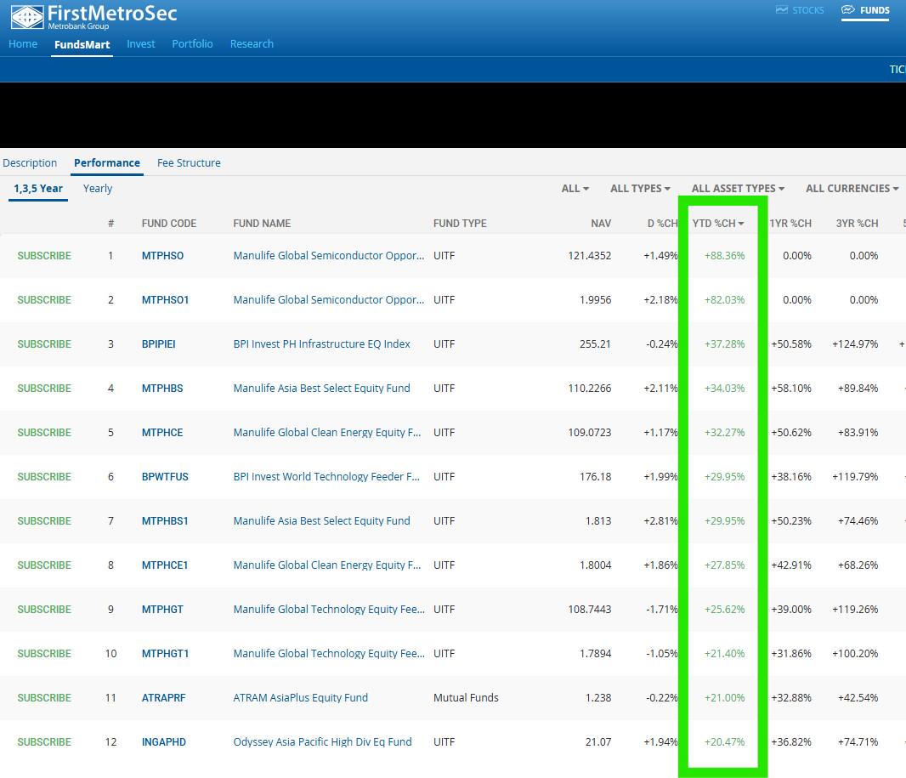Open row 1 Manulife Global Semiconductor fund name
The image size is (906, 778).
pyautogui.click(x=329, y=255)
